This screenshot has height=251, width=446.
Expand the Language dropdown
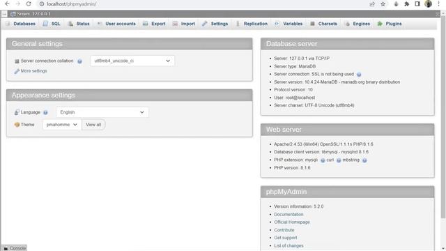[x=102, y=112]
